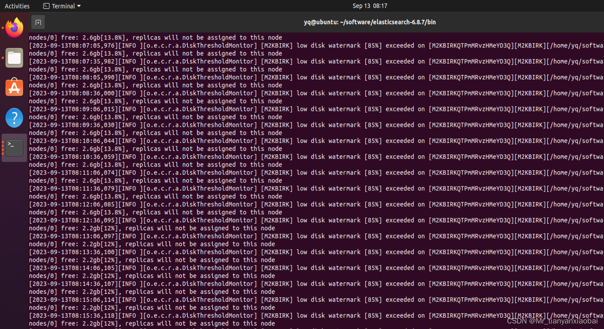Open the clock showing Sep 13 08:17

(x=370, y=6)
